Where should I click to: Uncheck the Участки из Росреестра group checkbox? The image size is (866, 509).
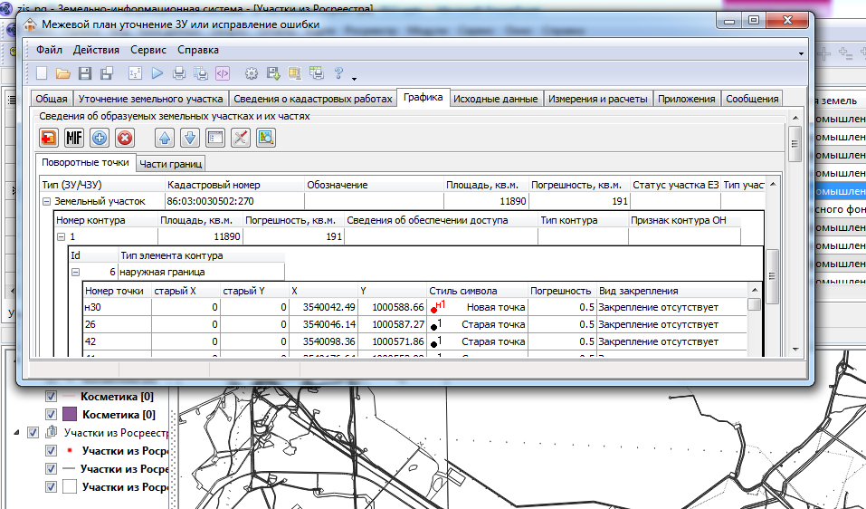point(33,433)
